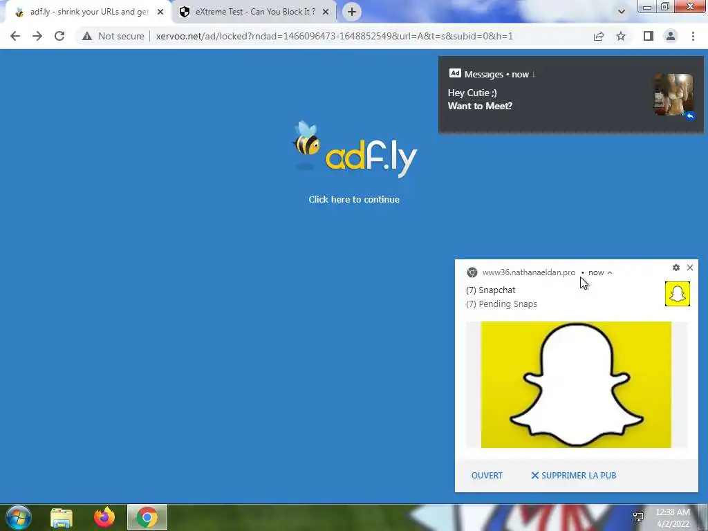Collapse the notification with the chevron

[610, 272]
